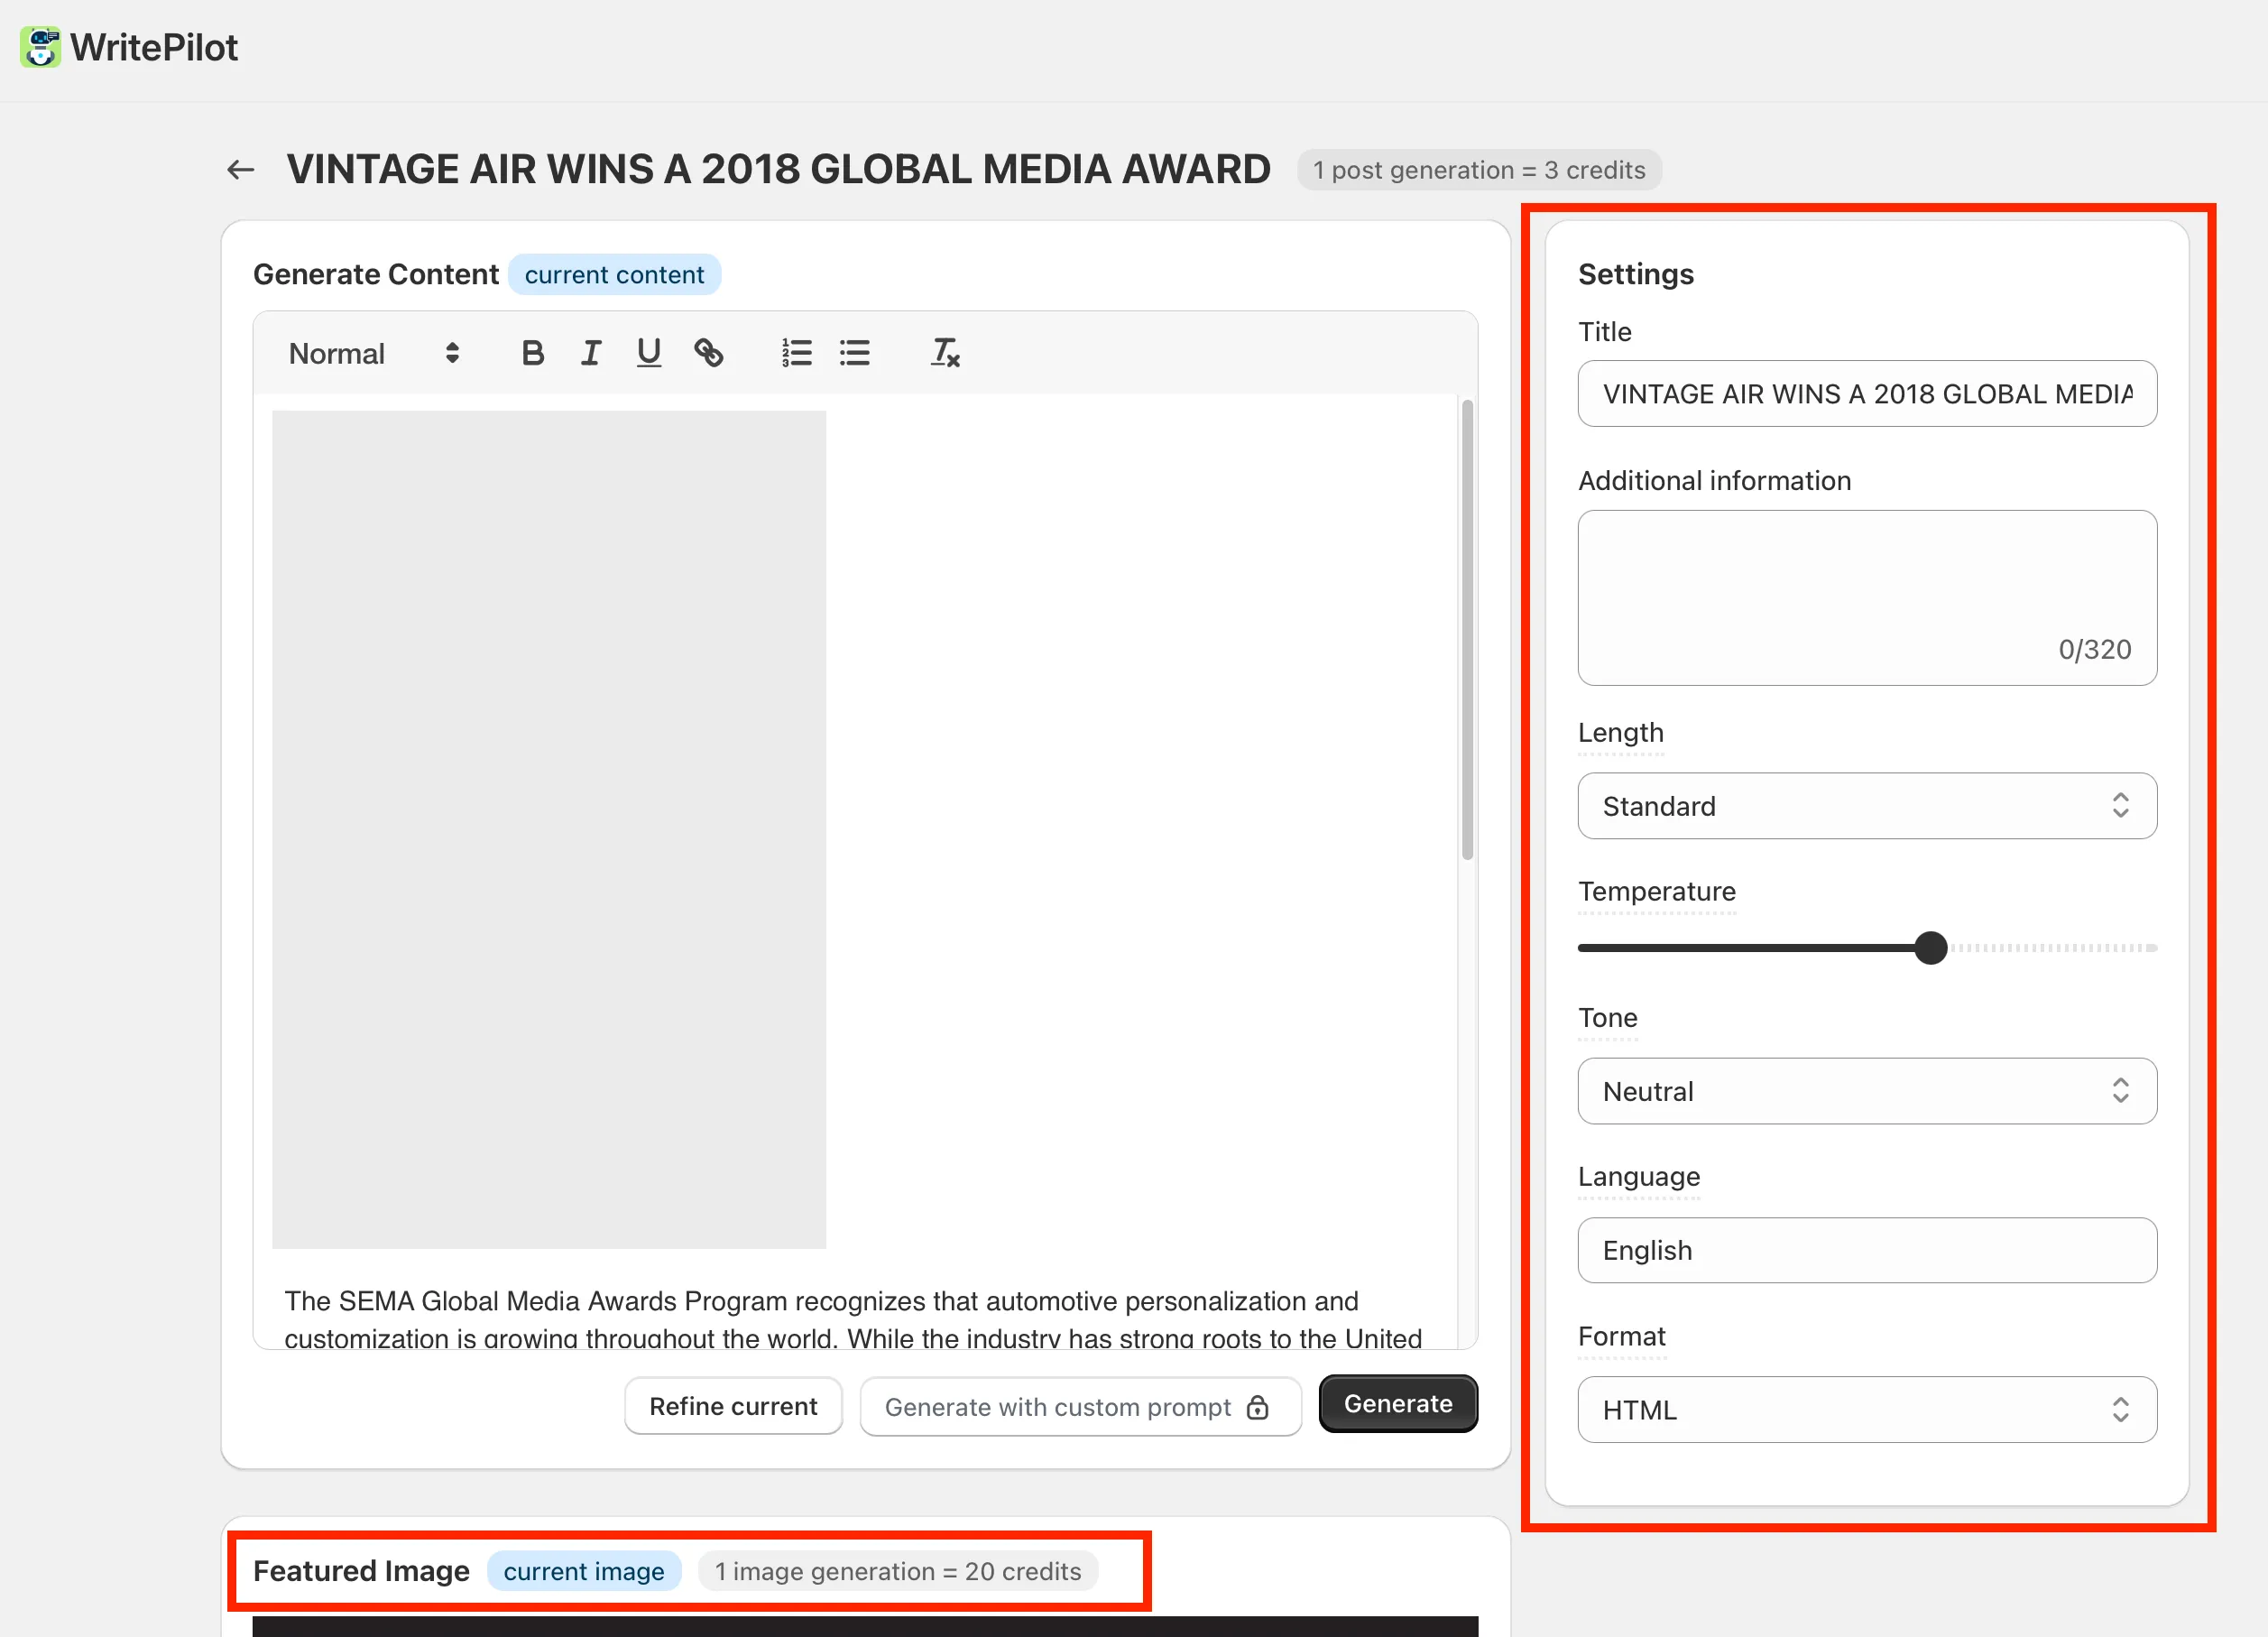This screenshot has height=1637, width=2268.
Task: Click the Additional information text area
Action: pos(1866,597)
